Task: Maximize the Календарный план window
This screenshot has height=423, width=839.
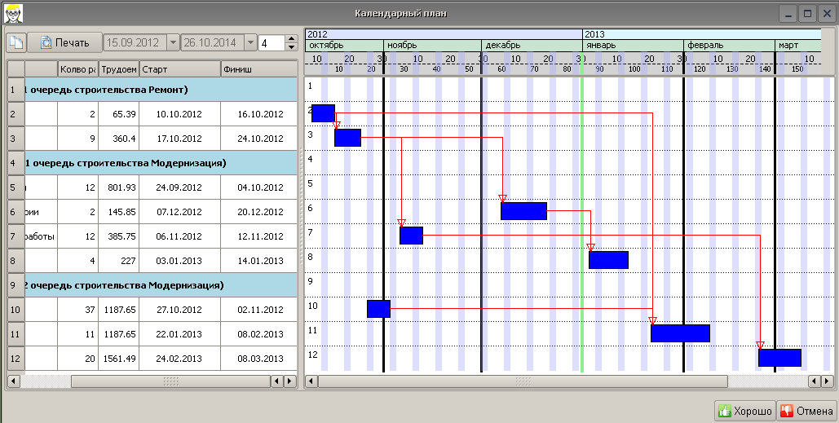Action: (x=807, y=13)
